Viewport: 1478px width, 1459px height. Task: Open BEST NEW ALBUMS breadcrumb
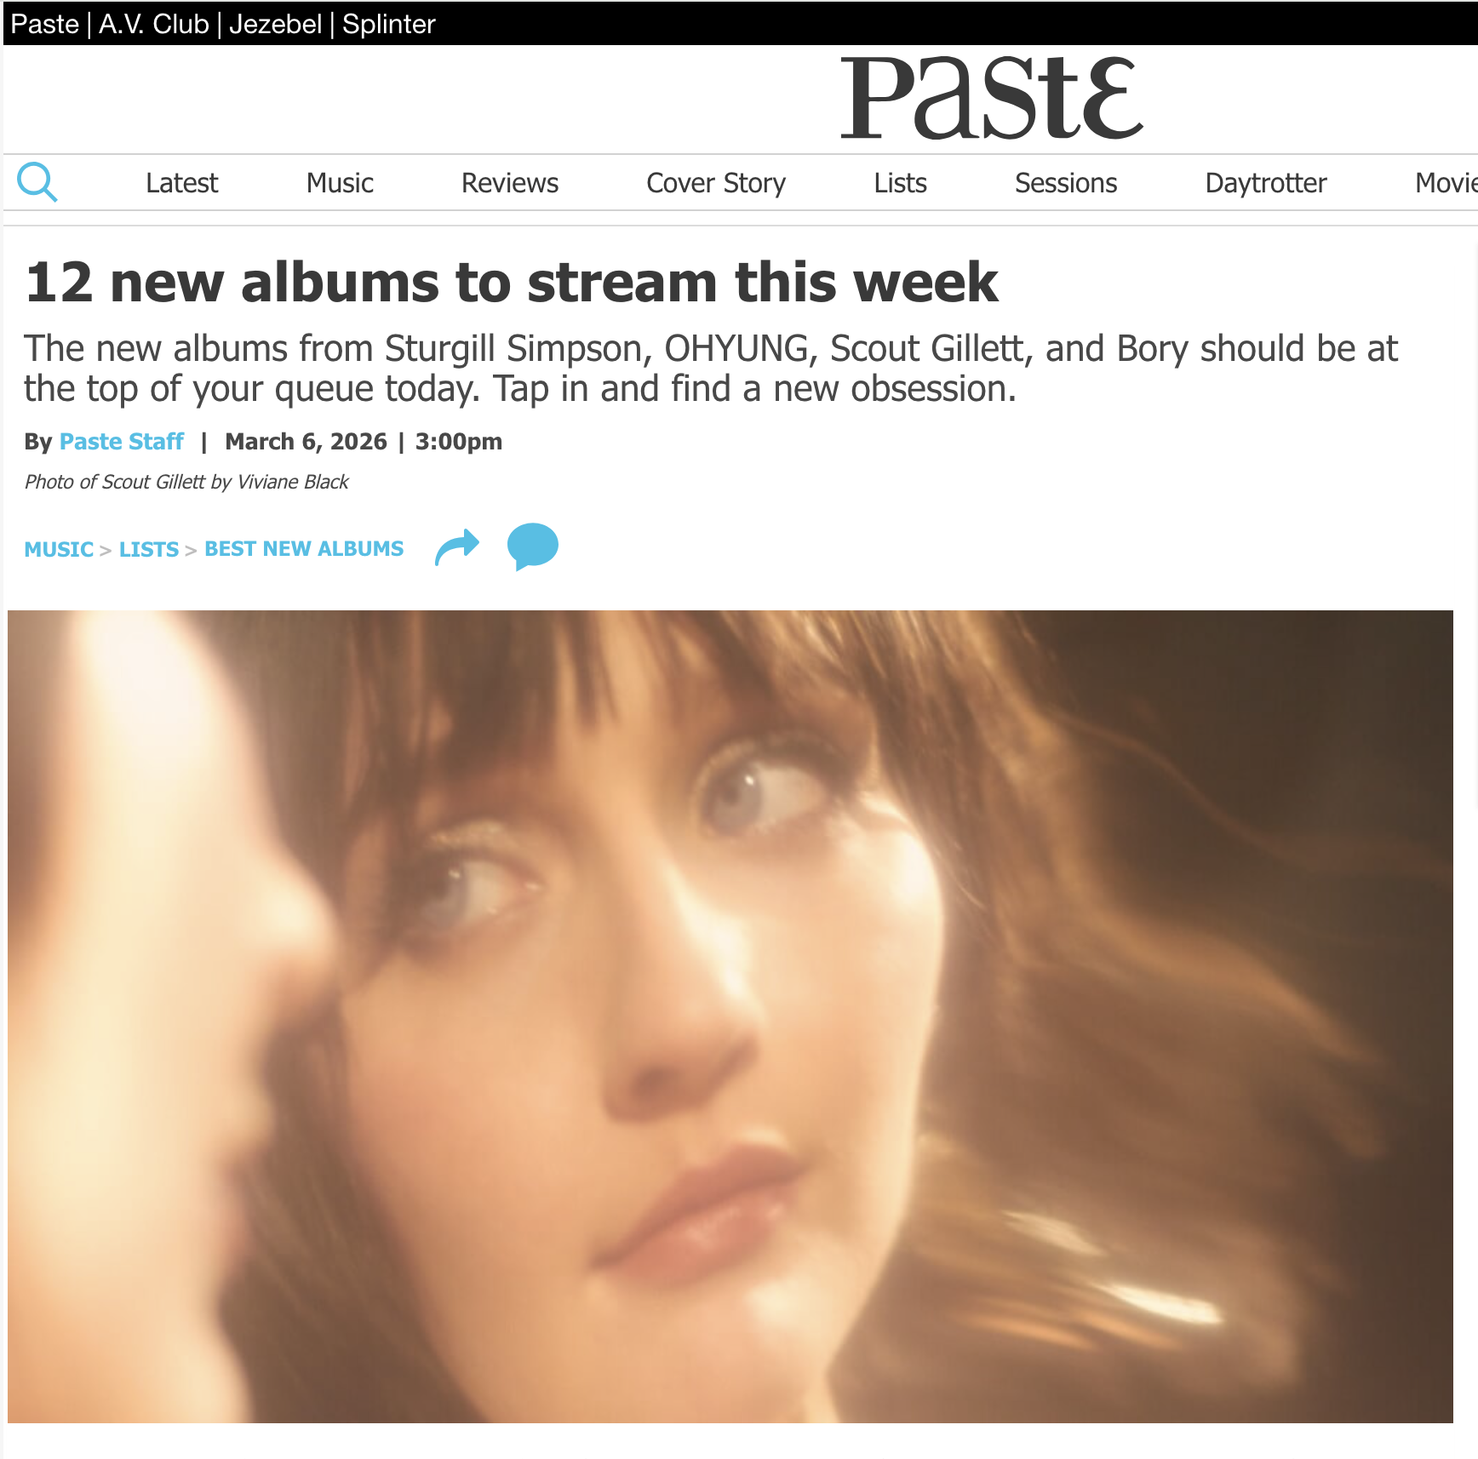(x=304, y=549)
